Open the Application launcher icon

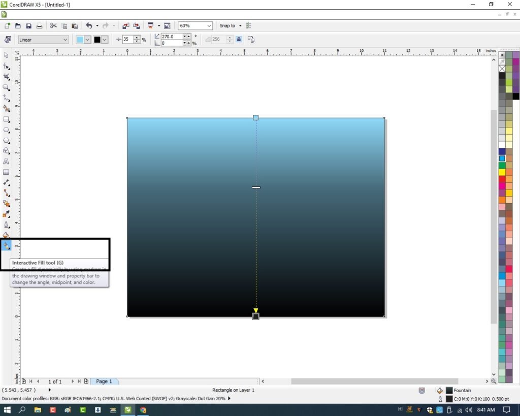(150, 25)
